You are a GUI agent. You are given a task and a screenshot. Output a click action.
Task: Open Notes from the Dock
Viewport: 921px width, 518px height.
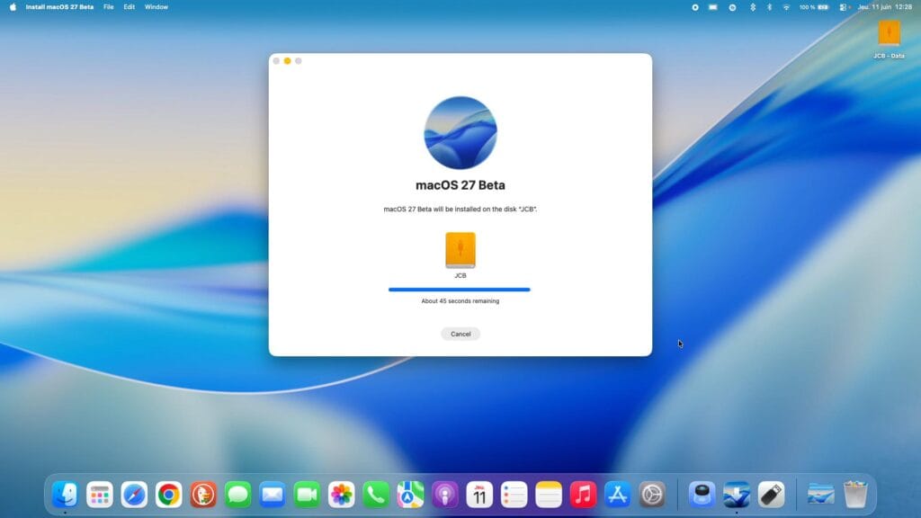[x=549, y=495]
